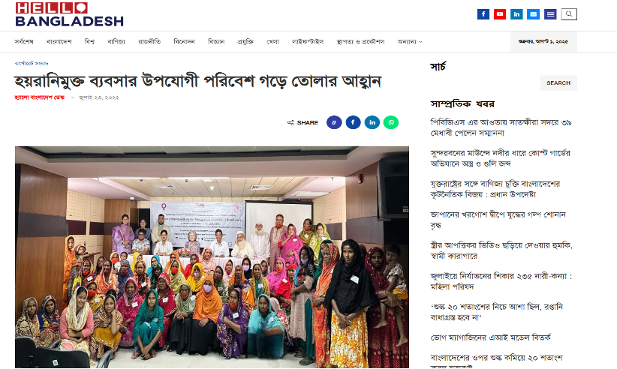Share article via Facebook circle icon

click(x=353, y=122)
